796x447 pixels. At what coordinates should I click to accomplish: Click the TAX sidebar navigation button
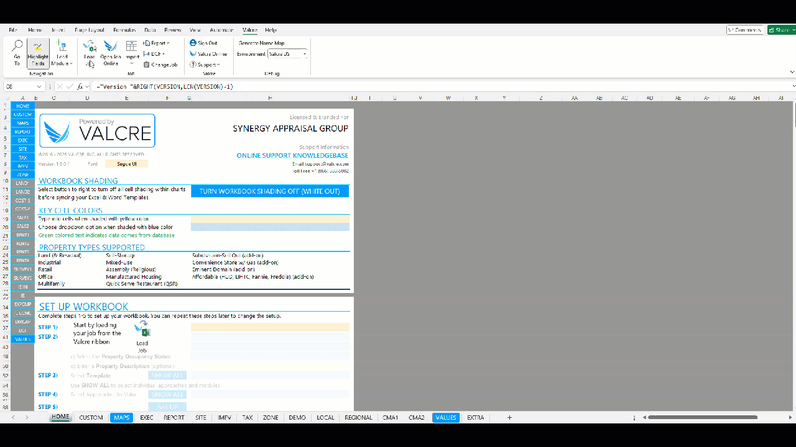23,158
